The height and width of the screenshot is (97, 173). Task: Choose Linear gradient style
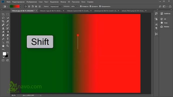25,6
